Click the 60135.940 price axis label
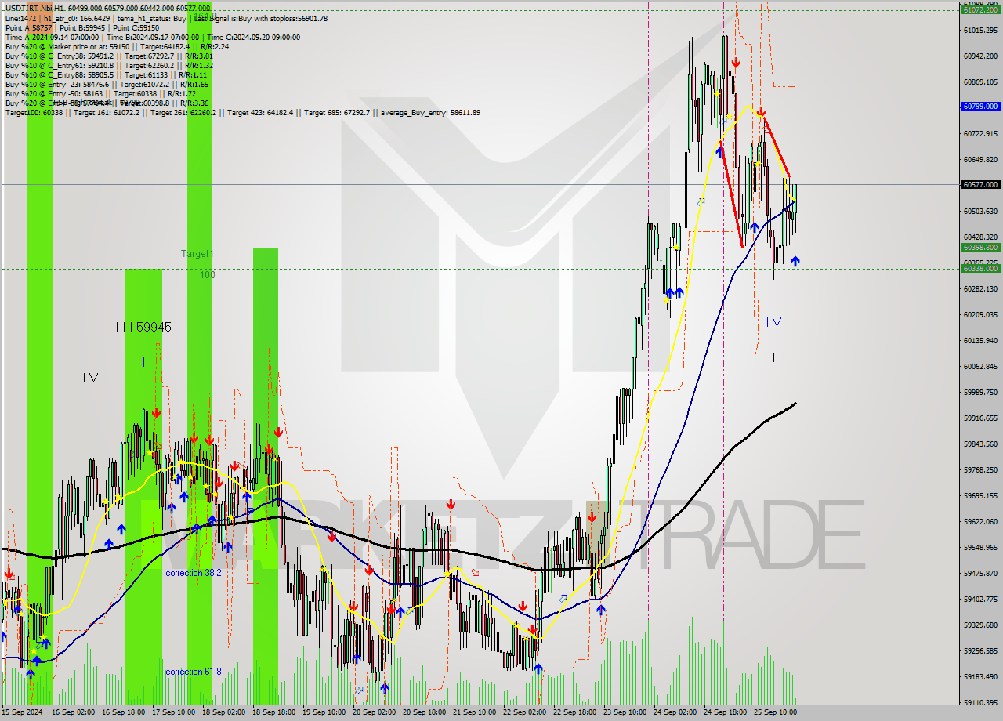Viewport: 1003px width, 721px height. coord(981,341)
